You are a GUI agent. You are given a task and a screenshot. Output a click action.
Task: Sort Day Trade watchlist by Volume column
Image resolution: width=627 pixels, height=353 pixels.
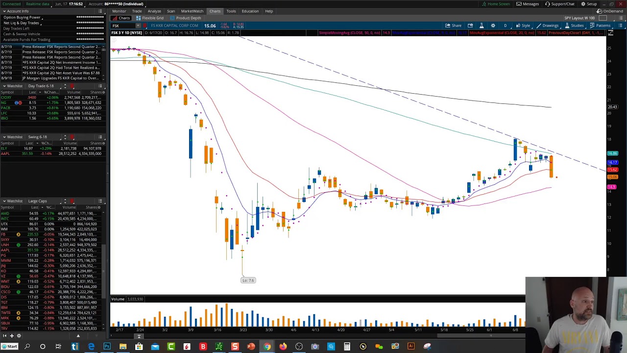(x=73, y=92)
